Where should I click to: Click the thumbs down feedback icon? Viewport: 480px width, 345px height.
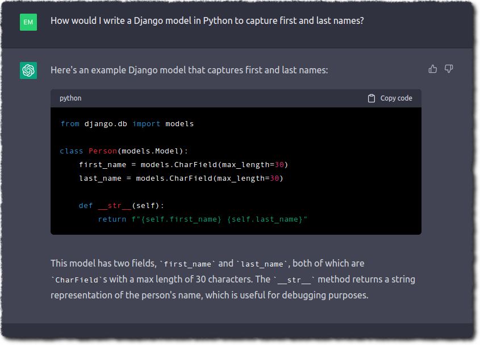449,69
